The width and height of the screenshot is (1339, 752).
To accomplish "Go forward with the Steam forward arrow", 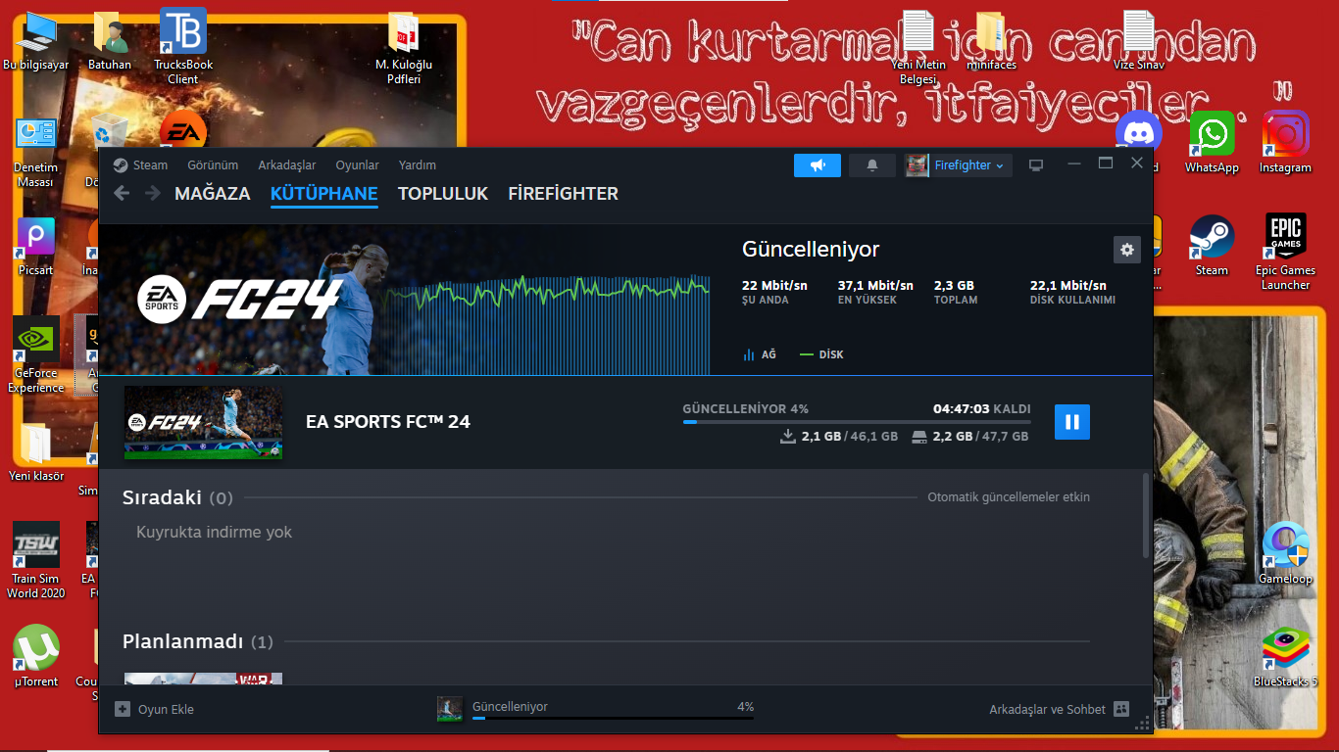I will point(152,193).
